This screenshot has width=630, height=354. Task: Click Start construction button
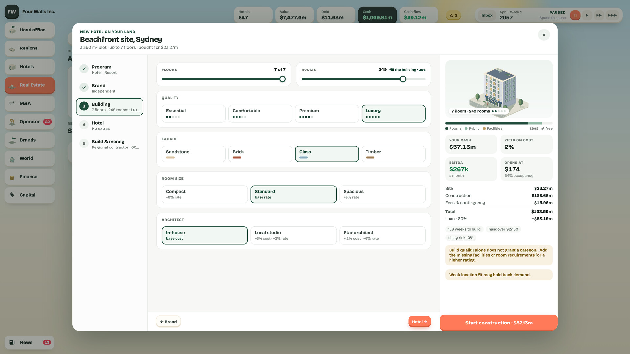pyautogui.click(x=499, y=323)
